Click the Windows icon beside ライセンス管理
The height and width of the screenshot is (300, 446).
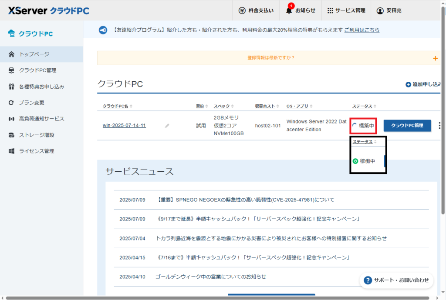click(11, 151)
